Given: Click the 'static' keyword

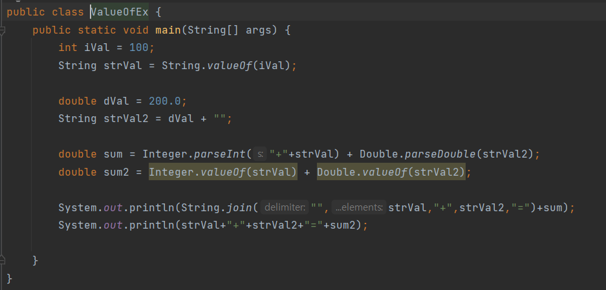Looking at the screenshot, I should tap(97, 30).
